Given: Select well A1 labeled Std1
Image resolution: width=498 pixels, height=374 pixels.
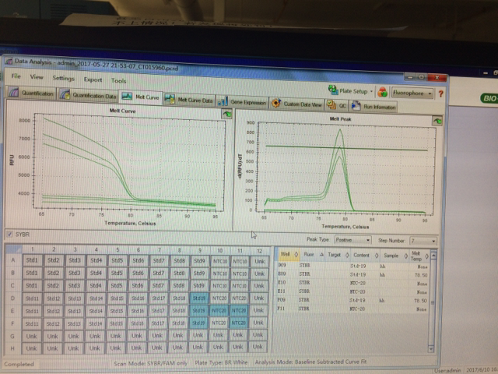Looking at the screenshot, I should click(32, 260).
